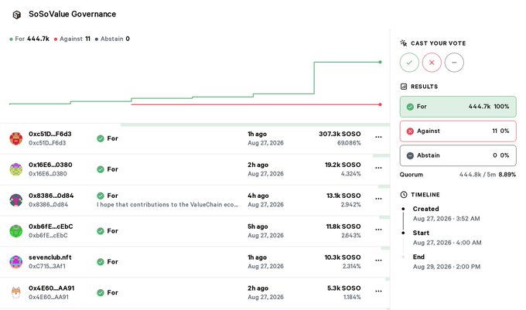Click the '69.086%' share in 0xc51D...F6d3 row
This screenshot has width=526, height=310.
coord(349,143)
